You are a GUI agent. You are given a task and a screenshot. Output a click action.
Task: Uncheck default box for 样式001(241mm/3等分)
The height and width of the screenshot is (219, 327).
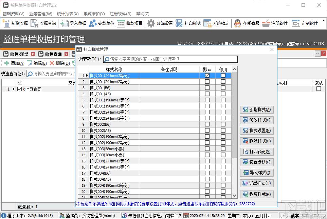[207, 75]
